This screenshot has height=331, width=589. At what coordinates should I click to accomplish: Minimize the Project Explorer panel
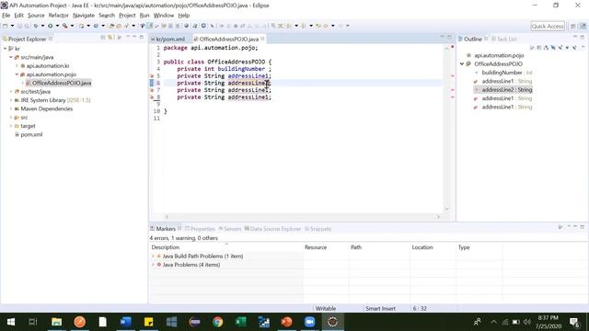tap(134, 37)
